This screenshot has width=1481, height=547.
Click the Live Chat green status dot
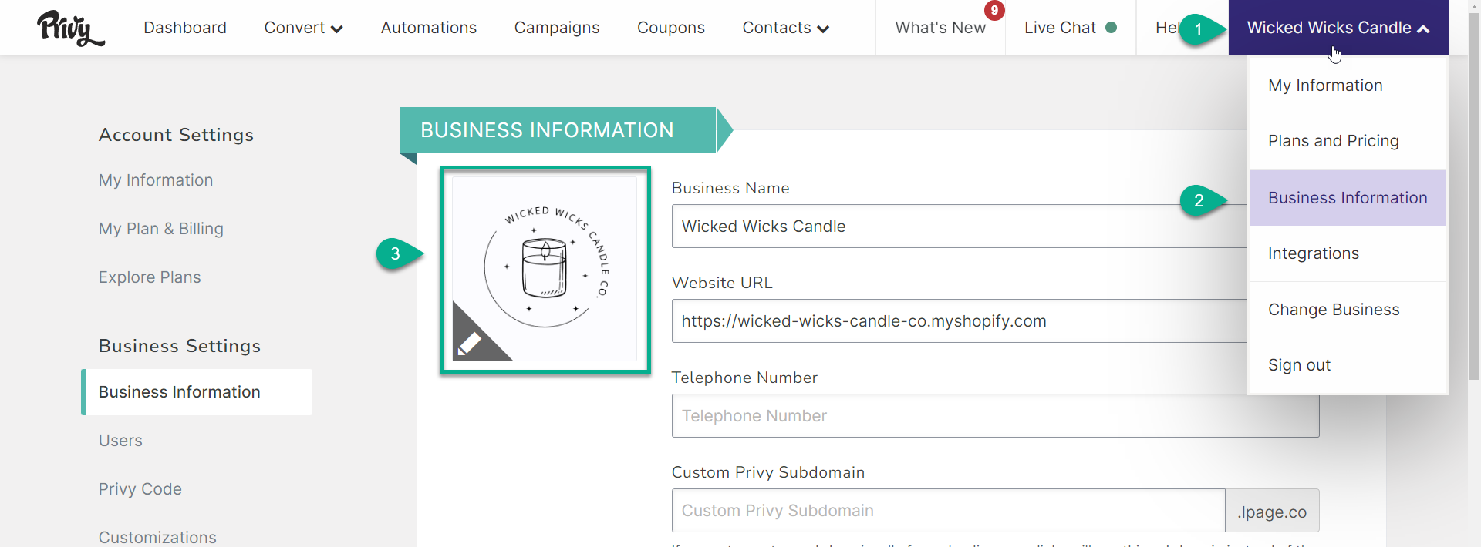click(1111, 27)
